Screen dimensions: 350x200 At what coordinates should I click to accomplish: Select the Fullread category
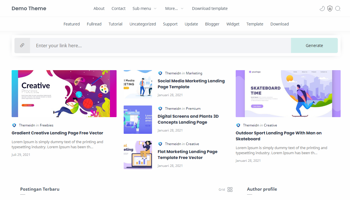[x=94, y=24]
